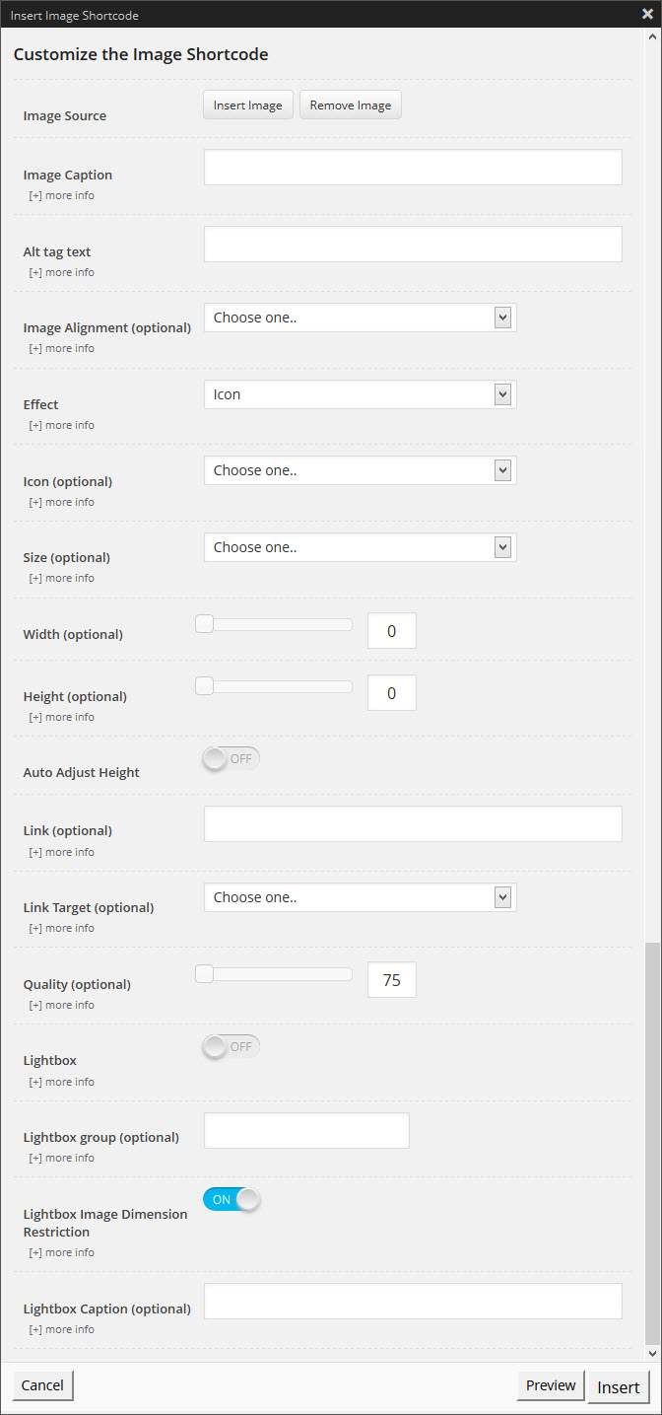Cancel the shortcode dialog

42,1385
